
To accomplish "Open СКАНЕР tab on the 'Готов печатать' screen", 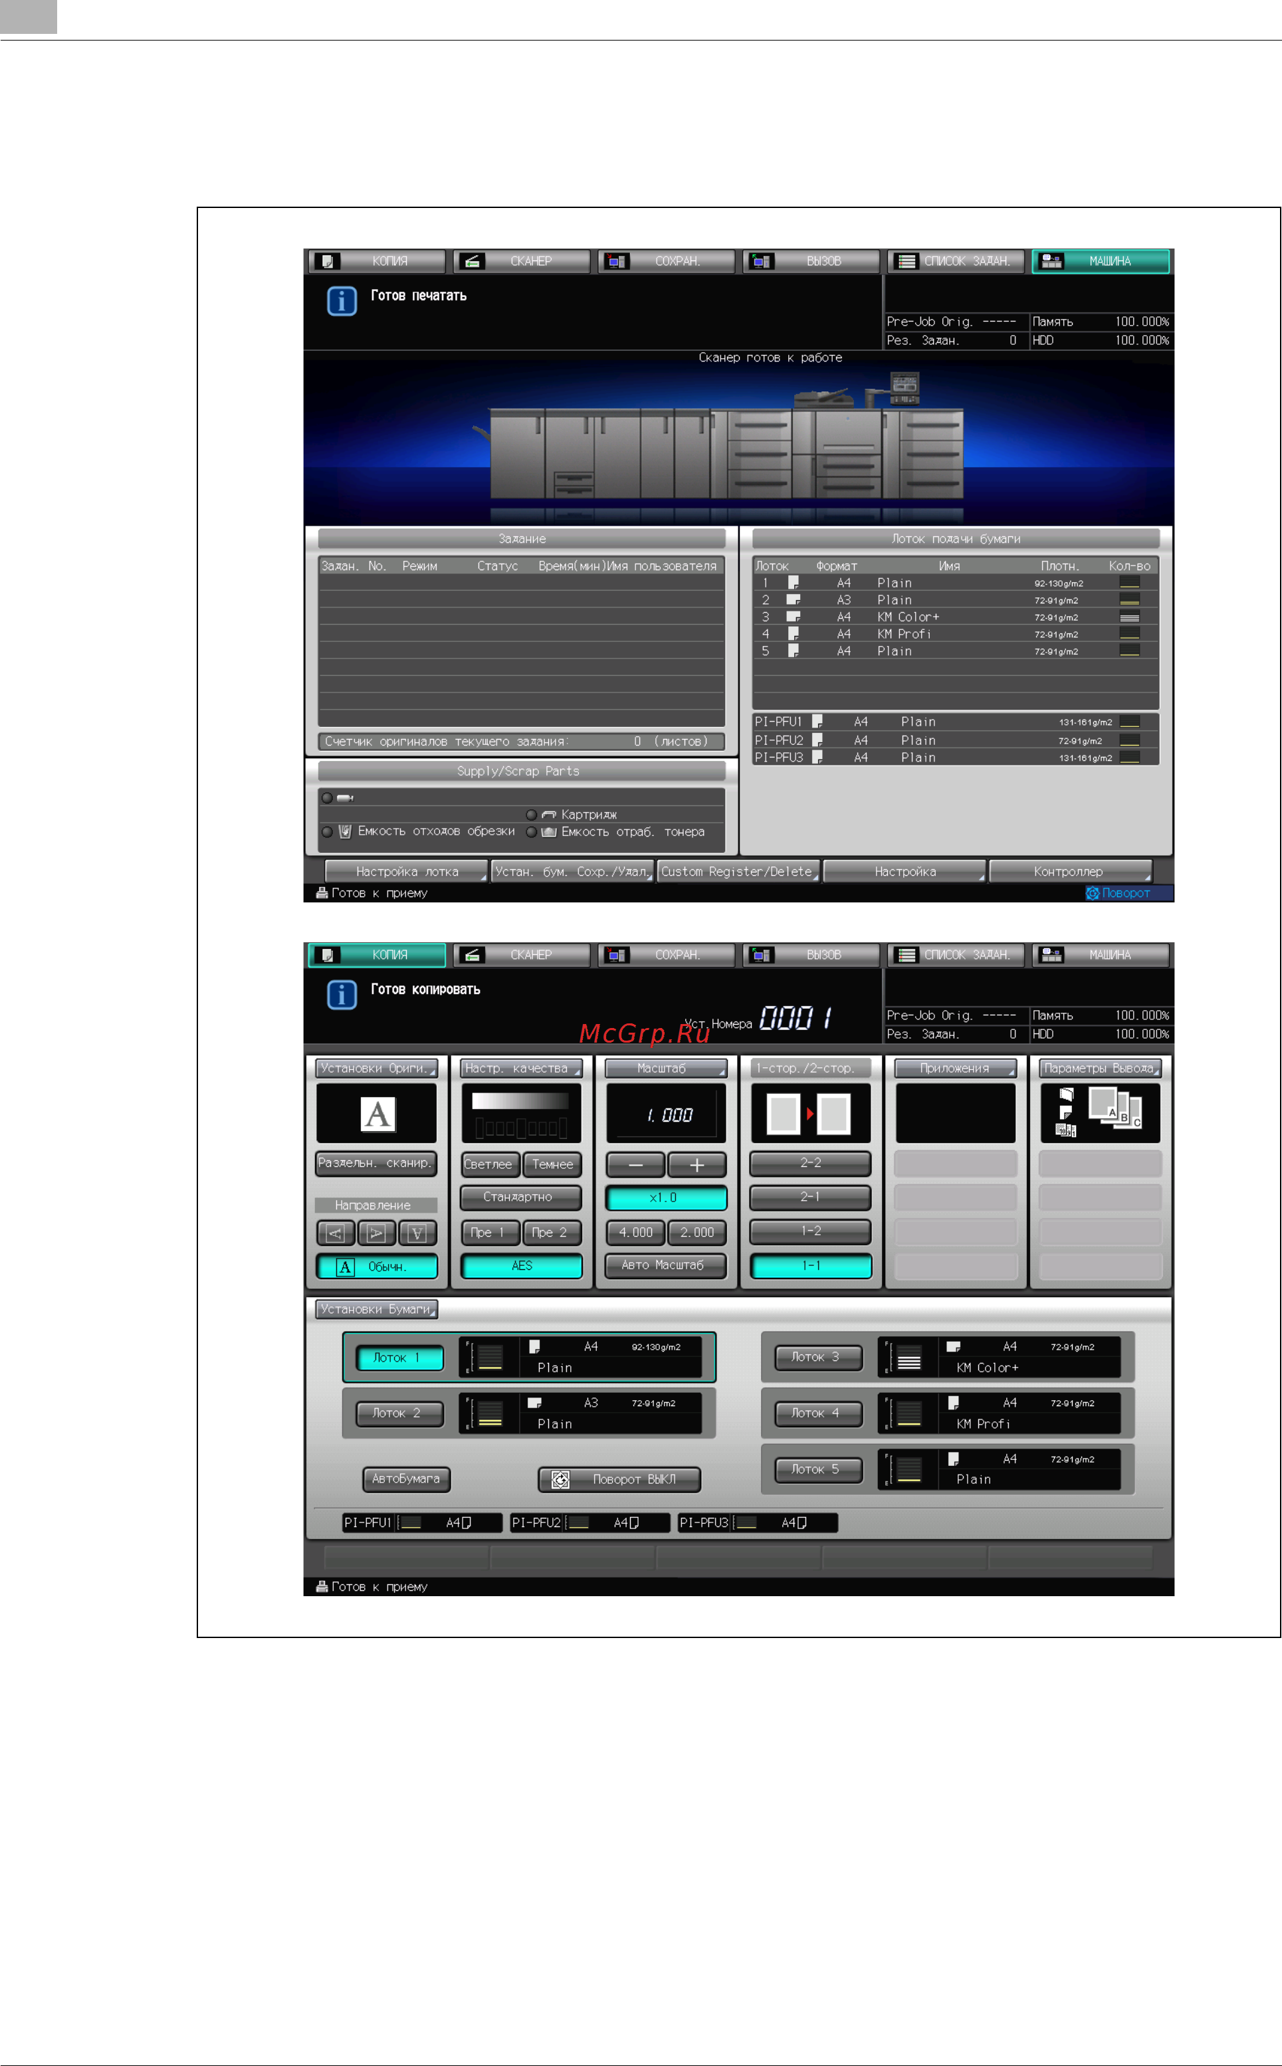I will click(x=522, y=261).
